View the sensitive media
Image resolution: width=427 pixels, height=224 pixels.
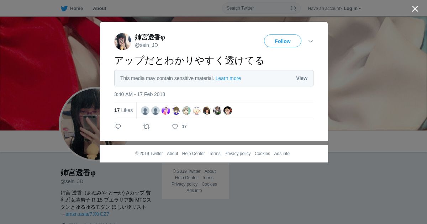[302, 78]
